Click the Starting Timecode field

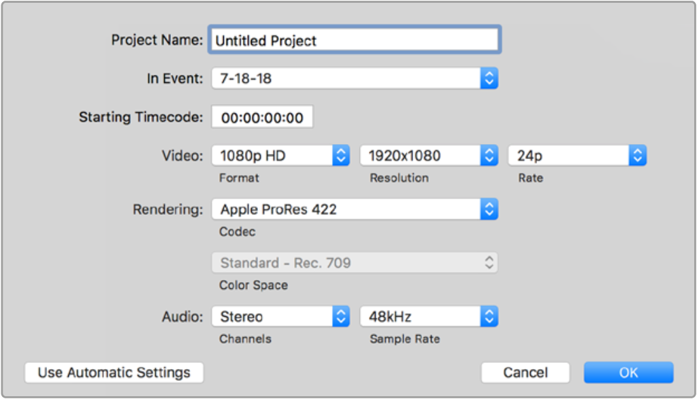click(262, 118)
